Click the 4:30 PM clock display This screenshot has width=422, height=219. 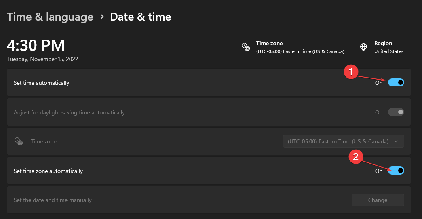[36, 45]
